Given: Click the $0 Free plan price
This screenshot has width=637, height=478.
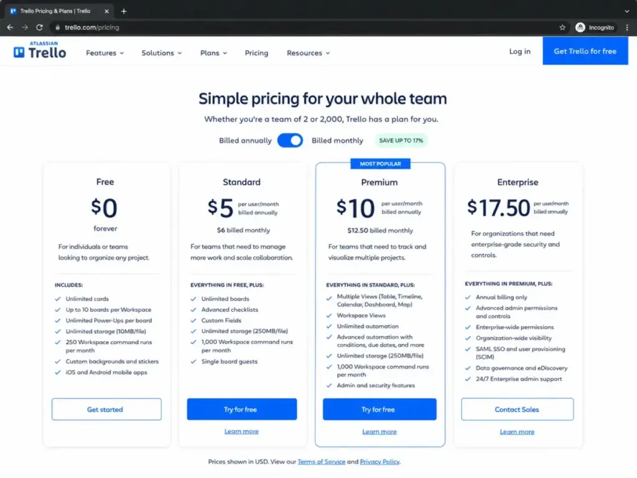Looking at the screenshot, I should pos(105,208).
